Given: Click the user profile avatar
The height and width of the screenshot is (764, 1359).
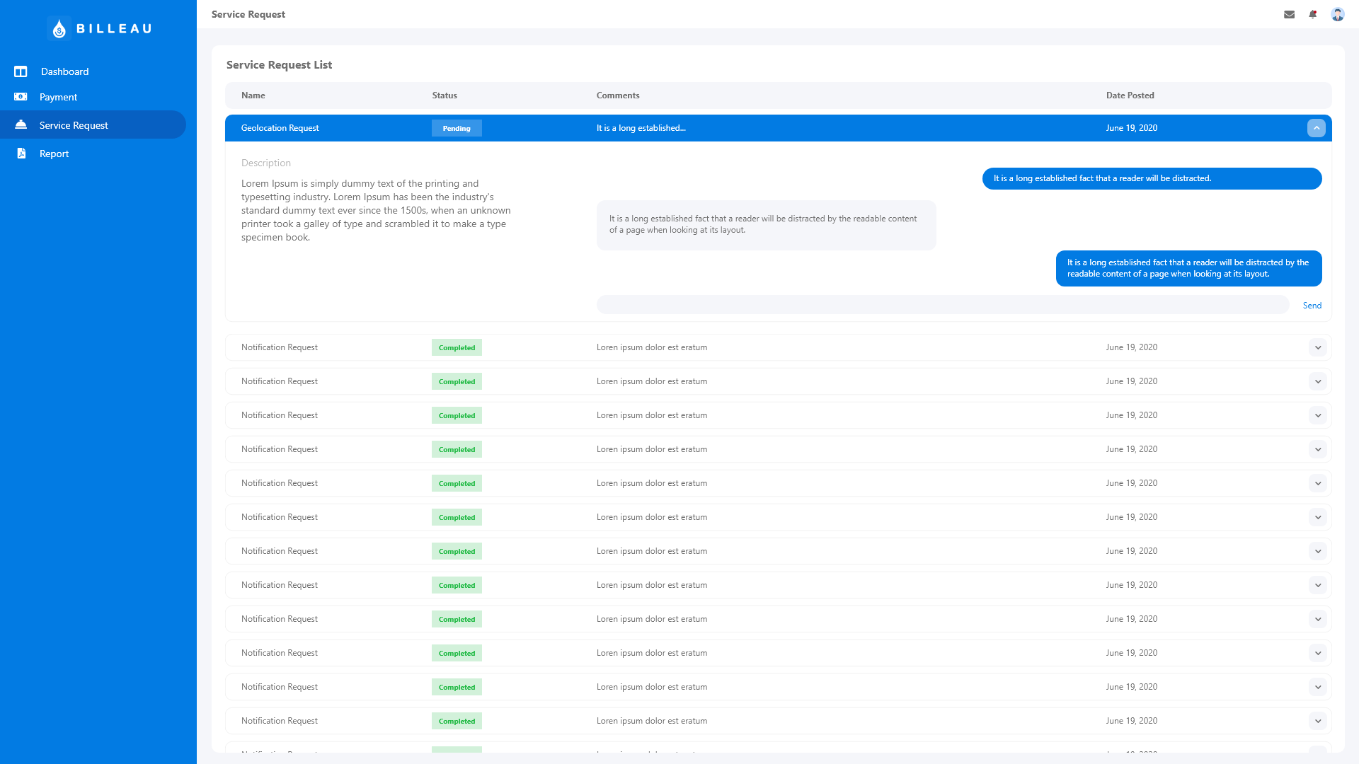Looking at the screenshot, I should 1337,14.
